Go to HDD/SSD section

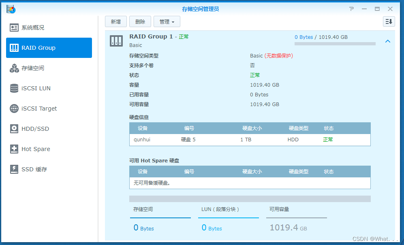(x=49, y=129)
